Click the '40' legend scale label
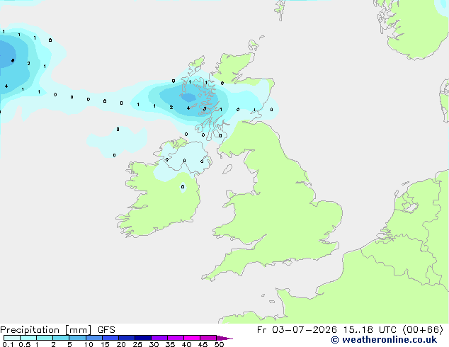 (186, 344)
